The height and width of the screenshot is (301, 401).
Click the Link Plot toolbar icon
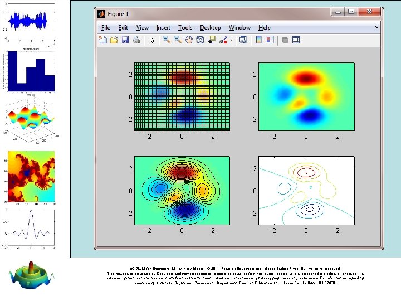(x=243, y=40)
